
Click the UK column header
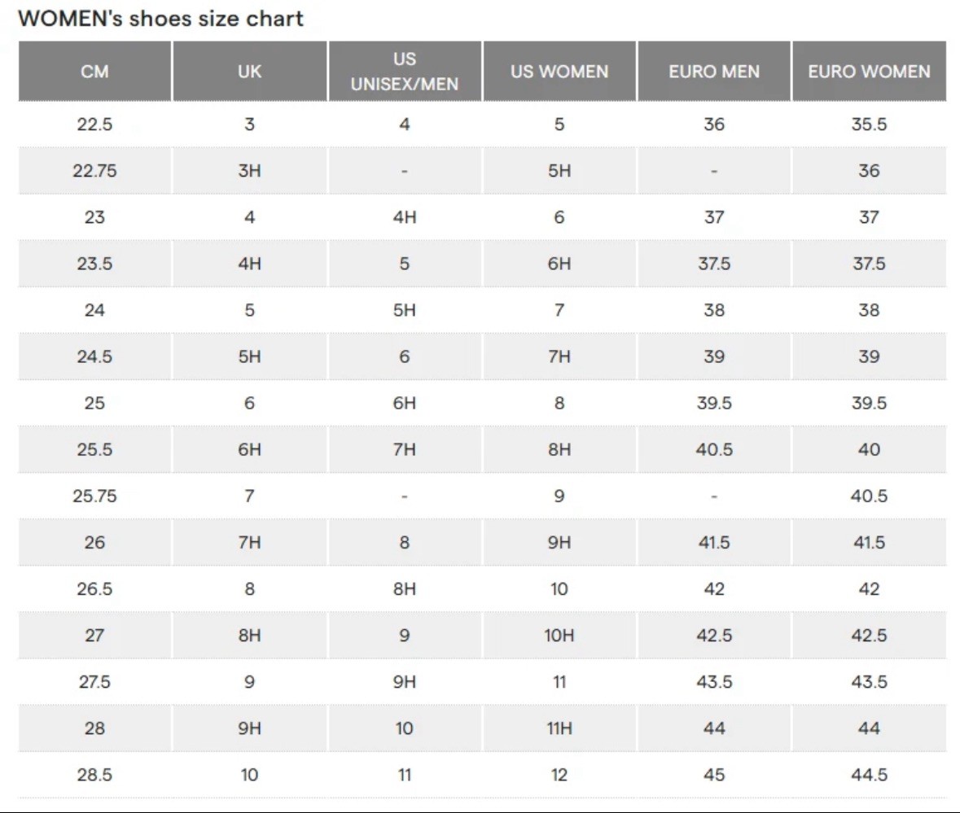tap(249, 72)
